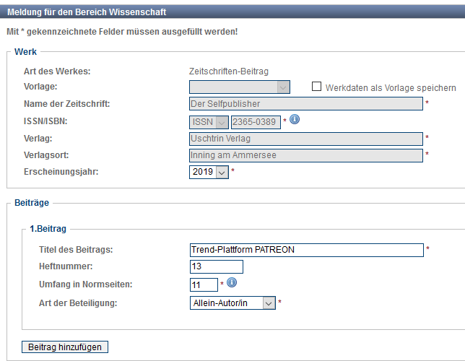Viewport: 465px width, 361px height.
Task: Click the Zeitschriften-Beitrag work type text
Action: click(x=228, y=71)
